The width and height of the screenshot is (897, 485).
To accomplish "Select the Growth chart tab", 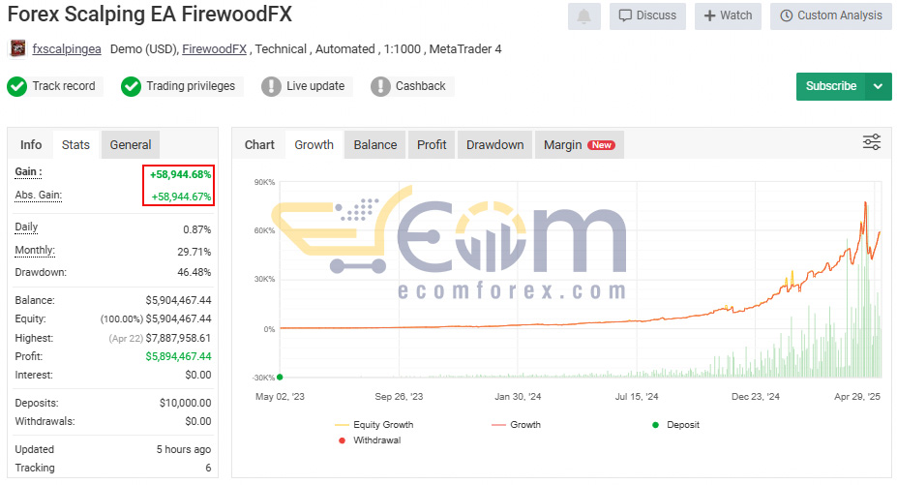I will click(314, 145).
